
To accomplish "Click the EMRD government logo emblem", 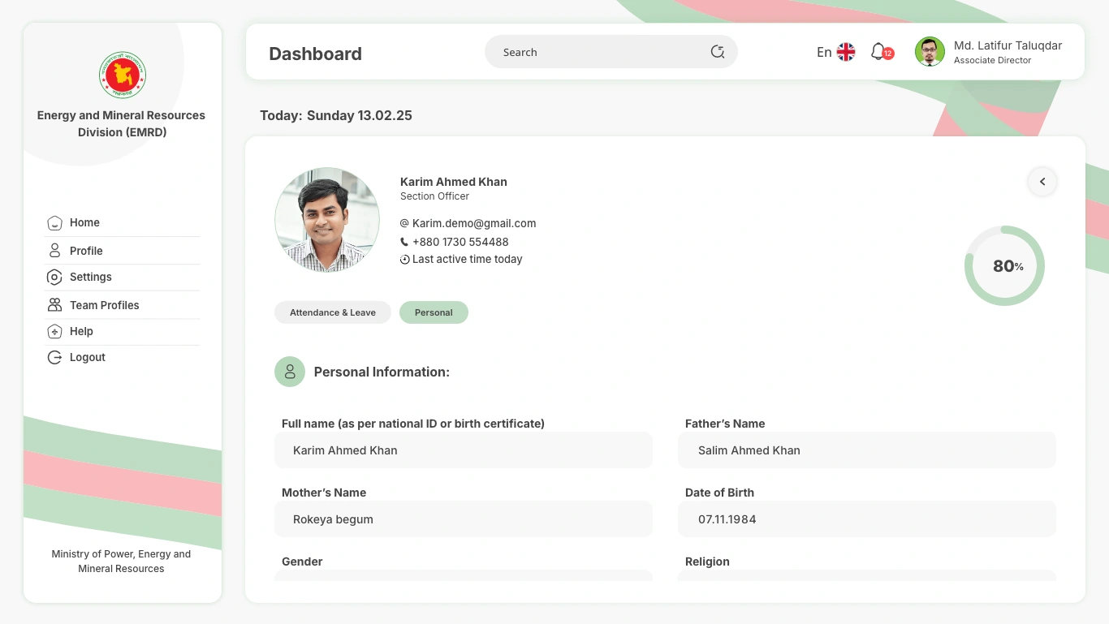I will [x=123, y=75].
